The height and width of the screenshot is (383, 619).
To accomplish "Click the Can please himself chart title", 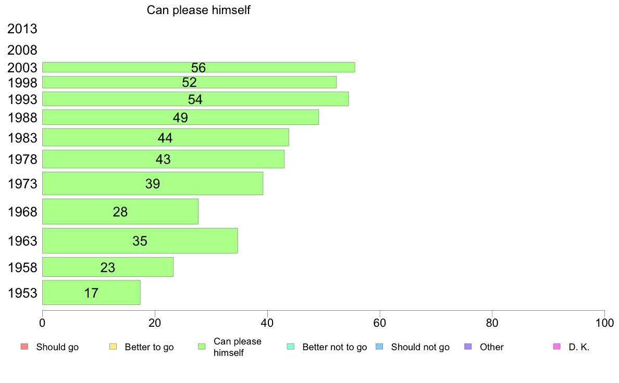I will pyautogui.click(x=199, y=10).
